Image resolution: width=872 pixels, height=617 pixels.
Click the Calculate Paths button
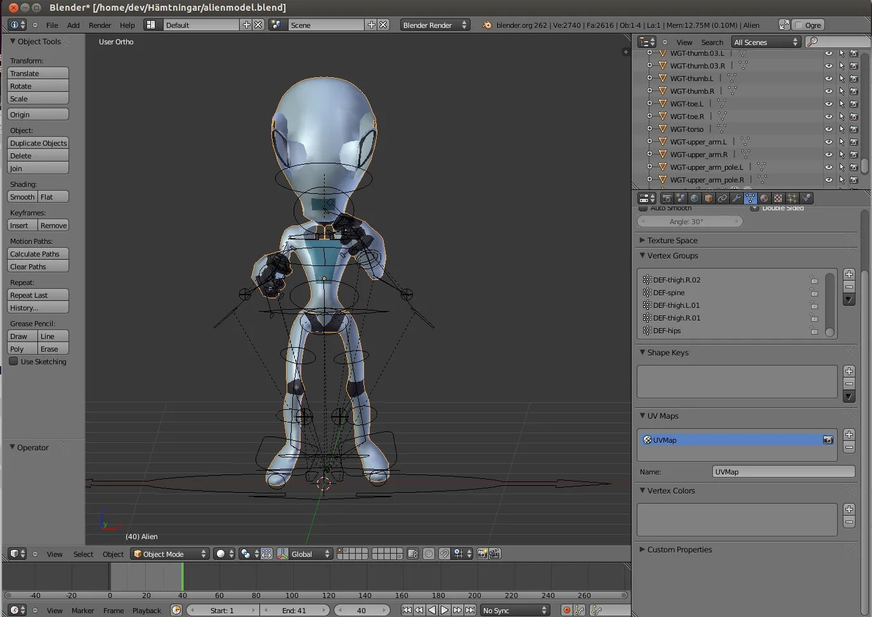pyautogui.click(x=38, y=254)
